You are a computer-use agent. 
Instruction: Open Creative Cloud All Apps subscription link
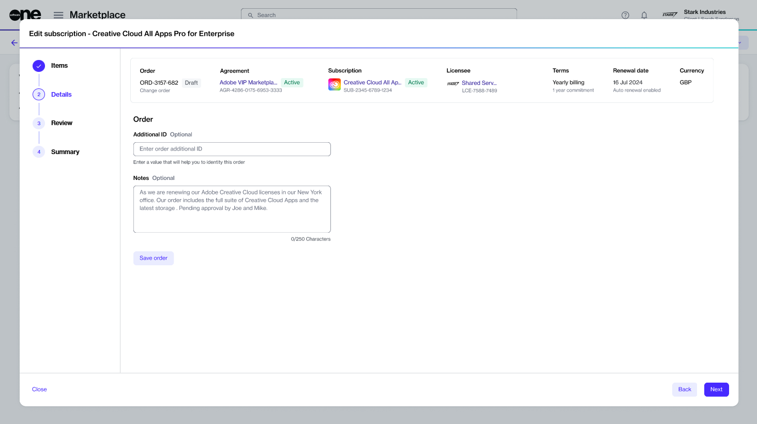pyautogui.click(x=372, y=83)
